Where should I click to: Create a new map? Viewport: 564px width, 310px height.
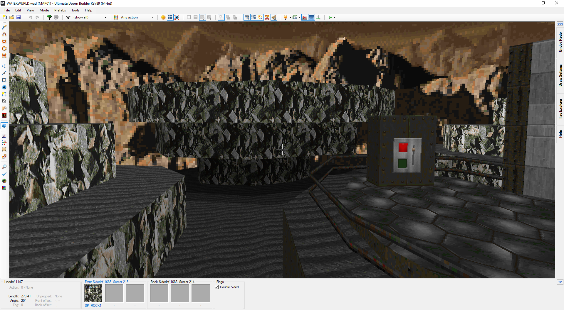pyautogui.click(x=5, y=17)
